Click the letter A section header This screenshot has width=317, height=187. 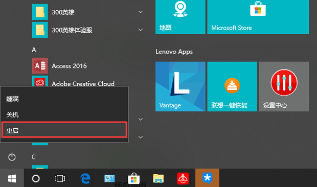tap(34, 50)
